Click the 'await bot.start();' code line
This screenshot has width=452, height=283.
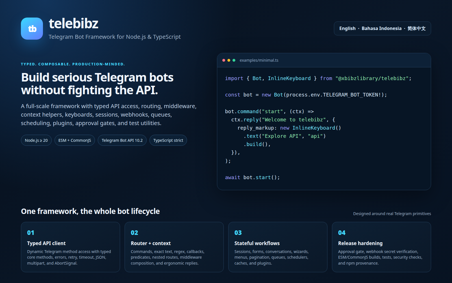[x=253, y=177]
